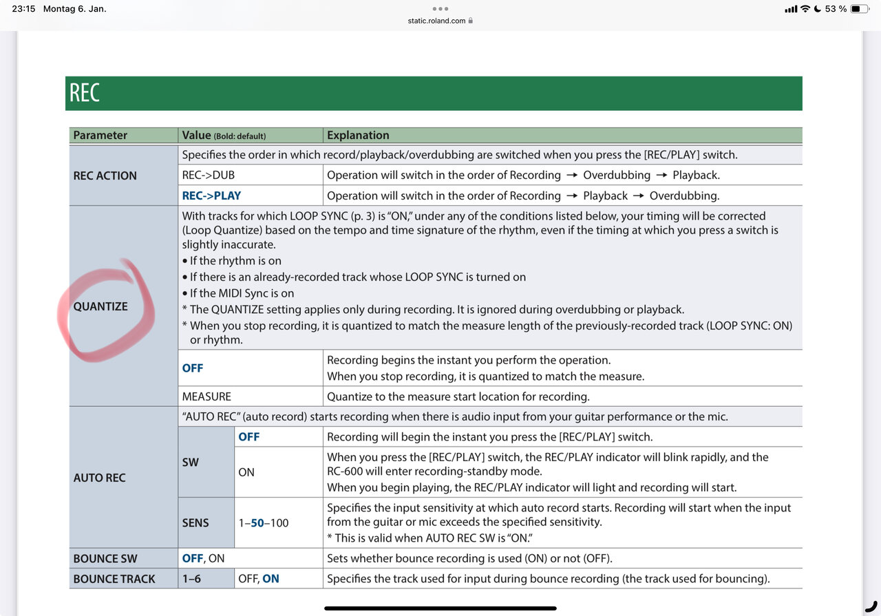The width and height of the screenshot is (881, 616).
Task: Tap the Value (Bold: default) column header
Action: (x=251, y=136)
